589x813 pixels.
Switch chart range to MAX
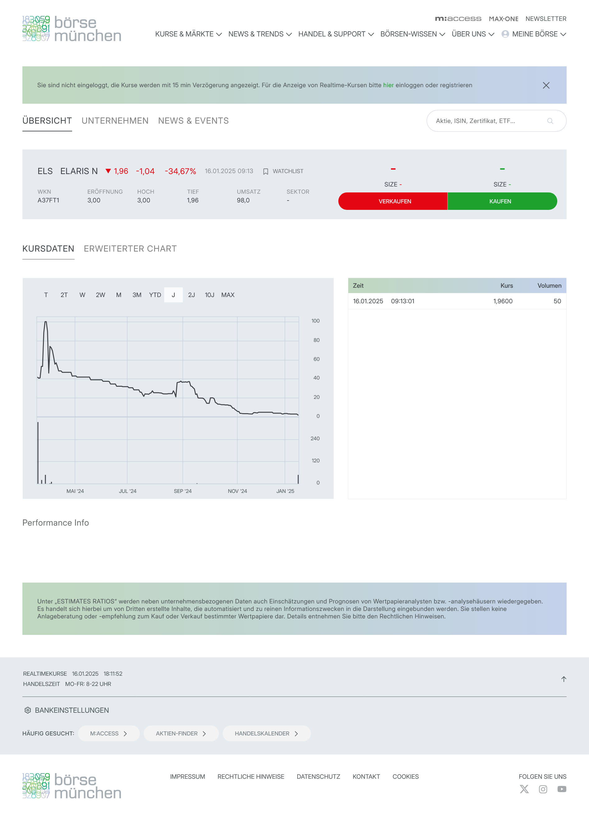pyautogui.click(x=228, y=295)
